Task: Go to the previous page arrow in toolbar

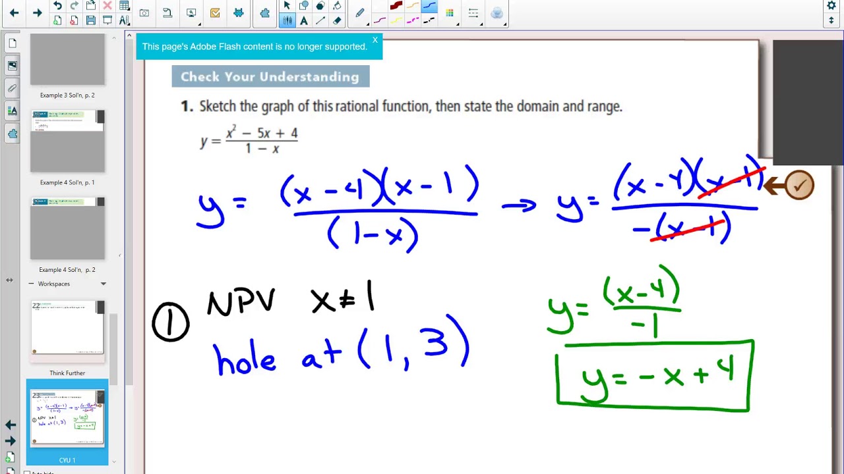Action: click(x=14, y=13)
